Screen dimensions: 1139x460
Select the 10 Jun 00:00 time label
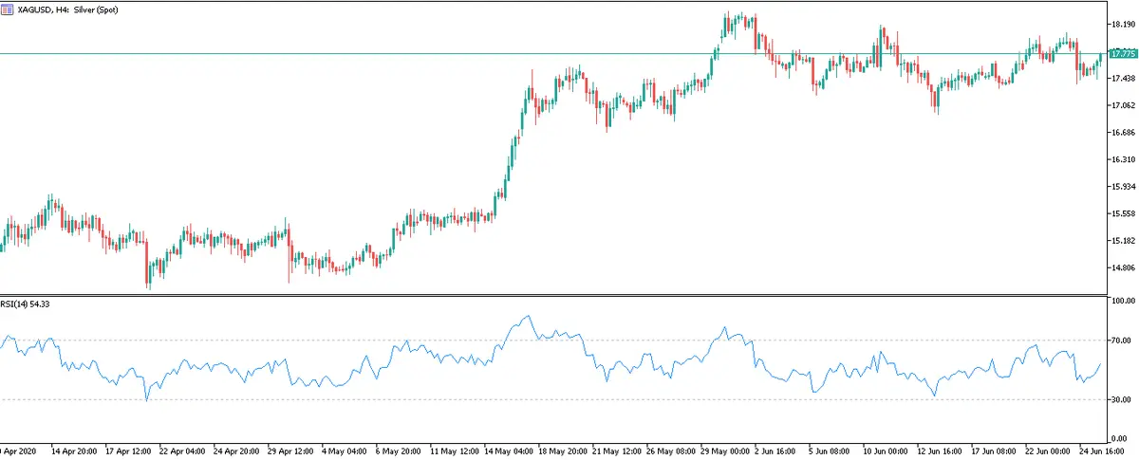887,451
